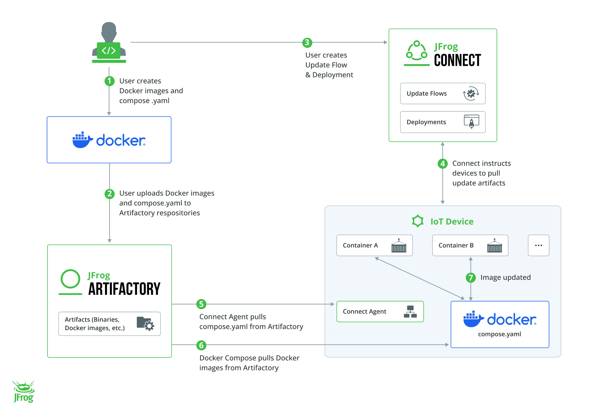The width and height of the screenshot is (608, 418).
Task: Select the Deployments box
Action: coord(442,122)
